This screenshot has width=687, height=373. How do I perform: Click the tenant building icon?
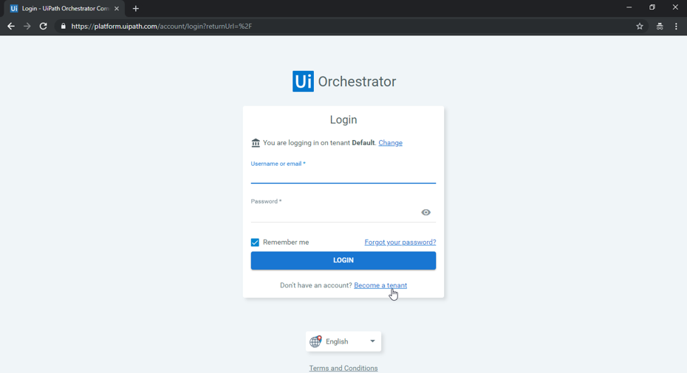[256, 142]
